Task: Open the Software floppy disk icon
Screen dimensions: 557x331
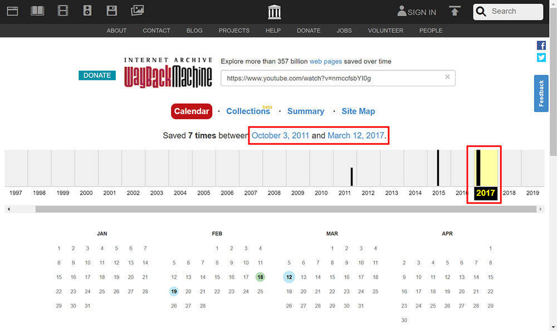Action: click(x=111, y=11)
